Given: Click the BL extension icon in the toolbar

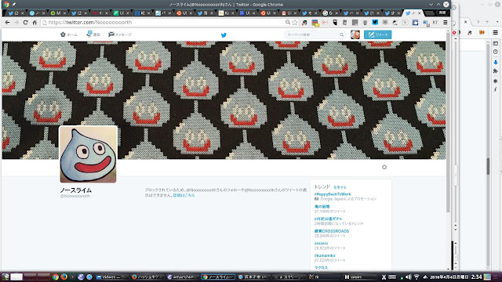Looking at the screenshot, I should (426, 23).
